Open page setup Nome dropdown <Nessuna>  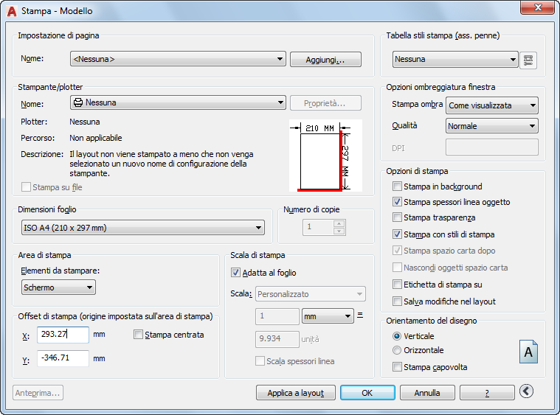[178, 59]
